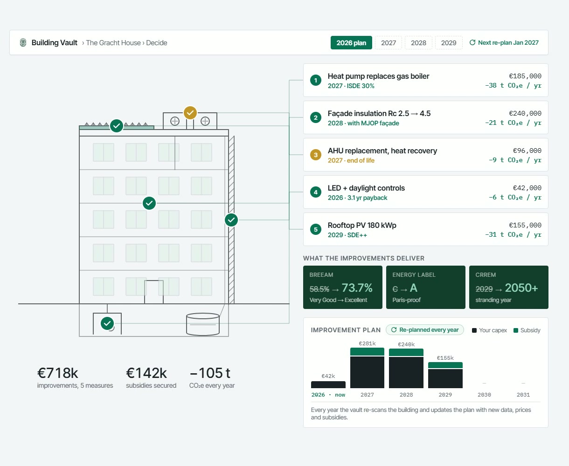Image resolution: width=569 pixels, height=466 pixels.
Task: Click the −105 t CO₂e figure
Action: [x=210, y=373]
